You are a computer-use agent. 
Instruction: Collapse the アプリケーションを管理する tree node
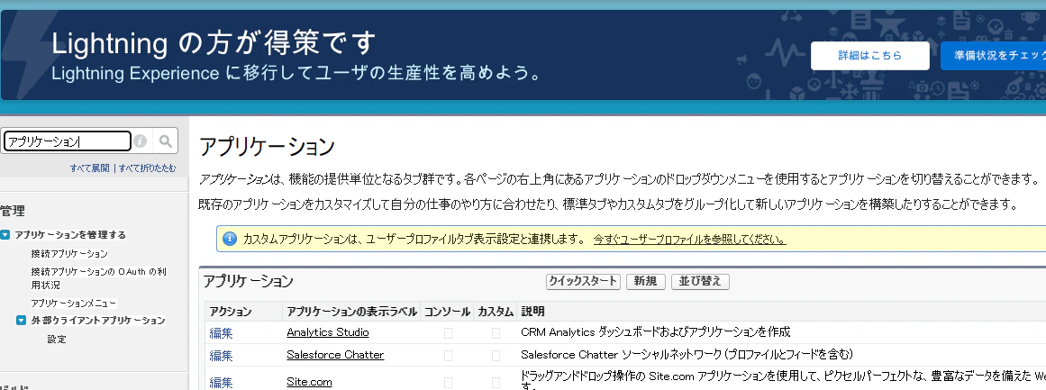tap(5, 235)
